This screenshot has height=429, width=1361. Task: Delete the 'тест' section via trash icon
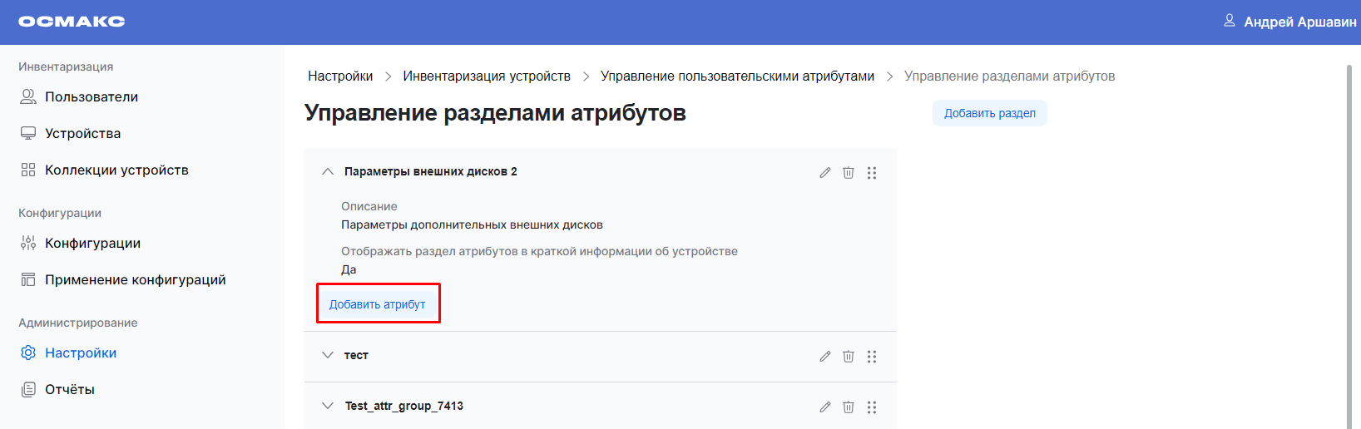click(x=848, y=357)
